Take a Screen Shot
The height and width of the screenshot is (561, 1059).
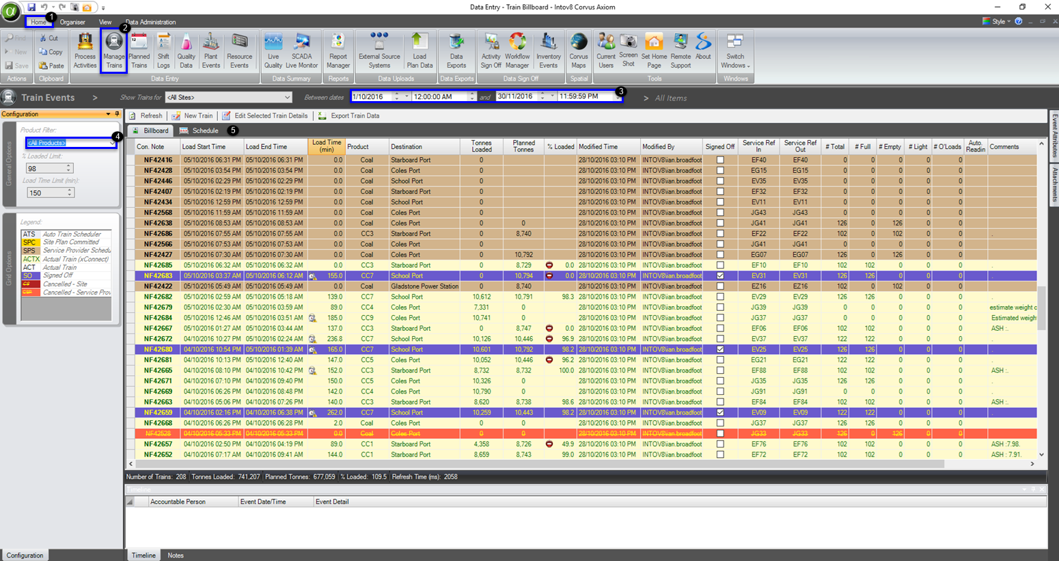[628, 51]
